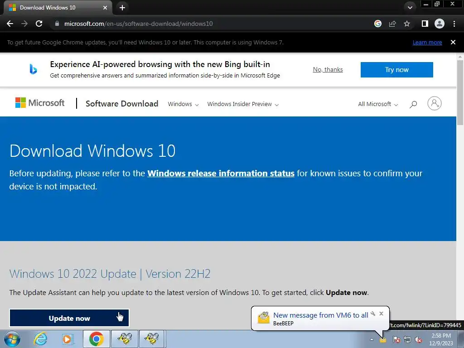Go back to the previous page
This screenshot has width=464, height=348.
point(10,24)
